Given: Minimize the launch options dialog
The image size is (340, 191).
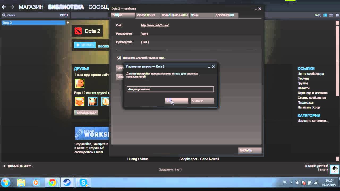Looking at the screenshot, I should coord(209,67).
